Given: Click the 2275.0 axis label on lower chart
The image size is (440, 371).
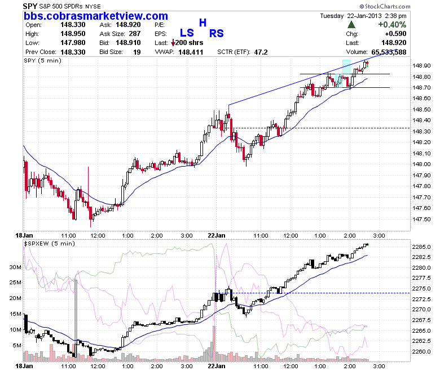Looking at the screenshot, I should tap(421, 289).
